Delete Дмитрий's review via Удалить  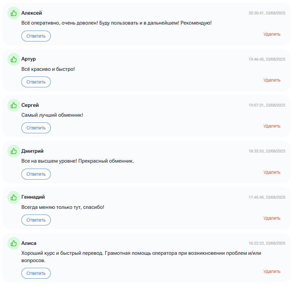click(x=272, y=172)
